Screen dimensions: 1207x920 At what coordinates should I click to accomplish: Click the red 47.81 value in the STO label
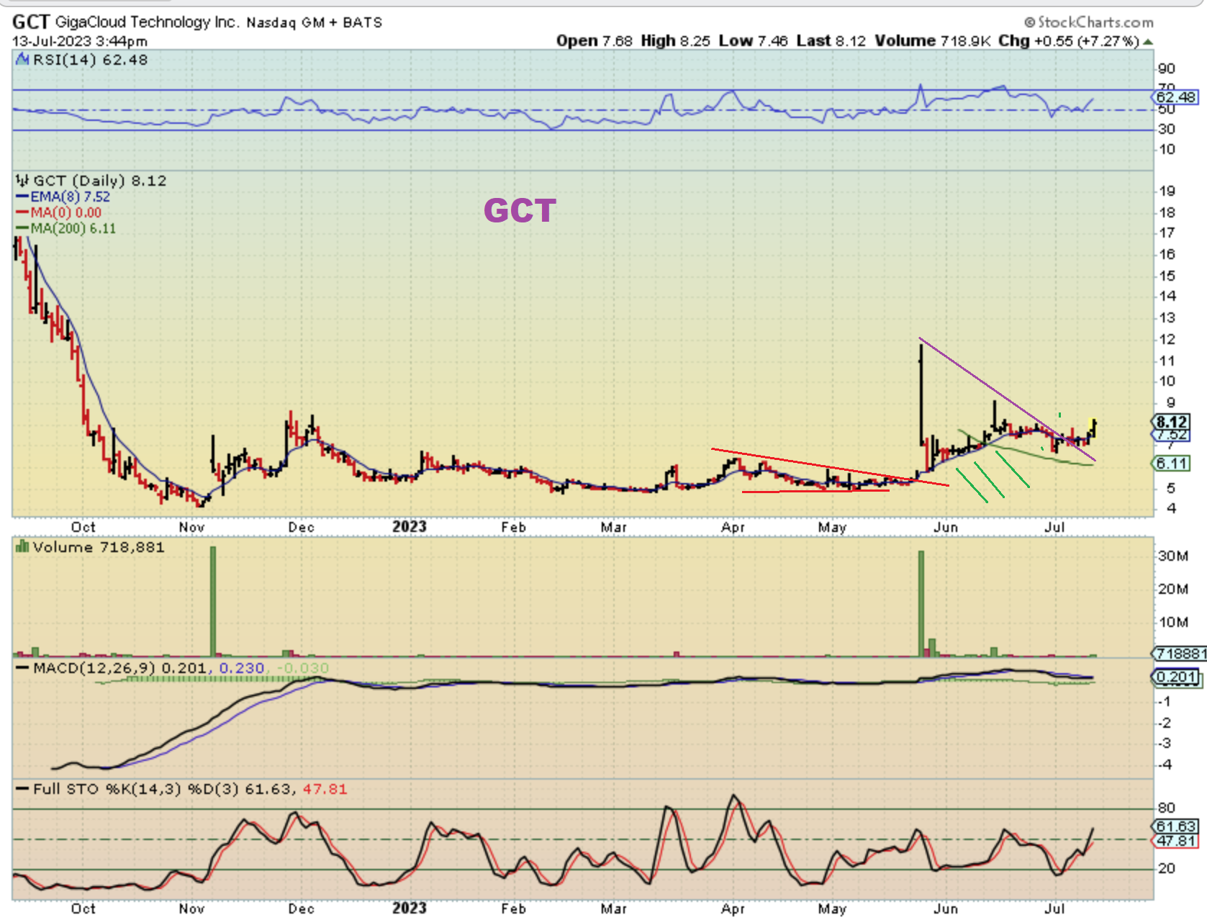325,789
